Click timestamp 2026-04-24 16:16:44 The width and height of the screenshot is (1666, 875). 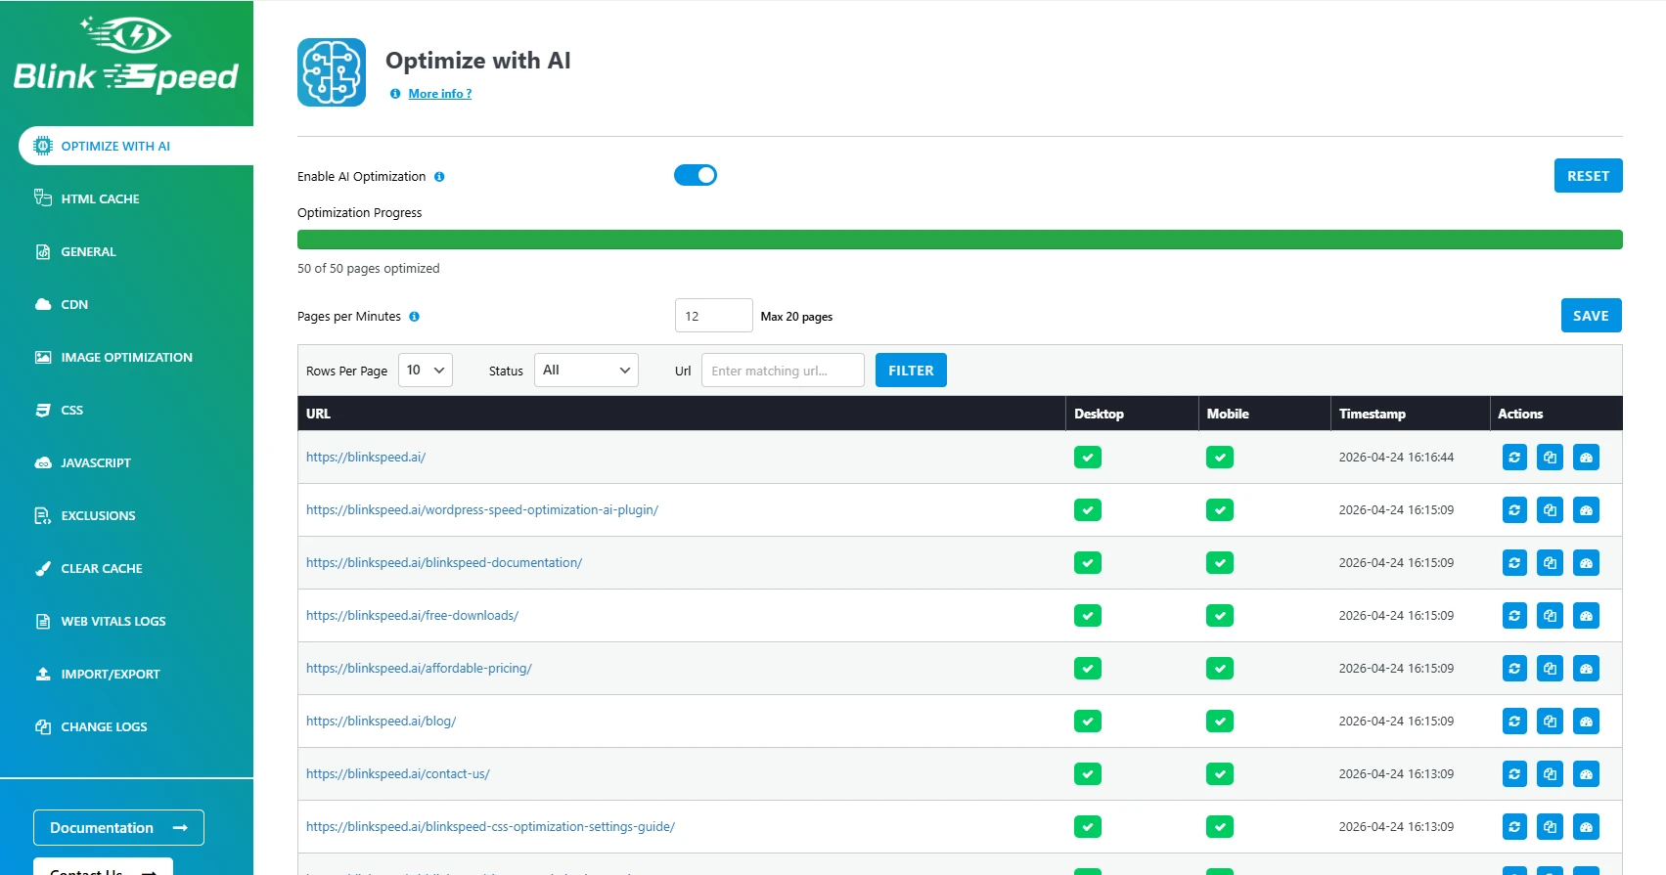pyautogui.click(x=1396, y=457)
